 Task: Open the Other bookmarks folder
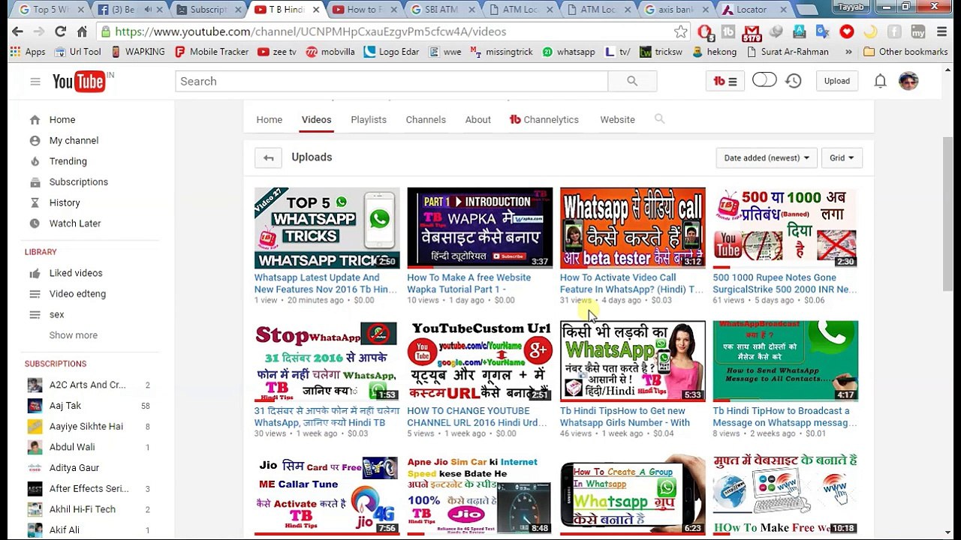click(905, 52)
